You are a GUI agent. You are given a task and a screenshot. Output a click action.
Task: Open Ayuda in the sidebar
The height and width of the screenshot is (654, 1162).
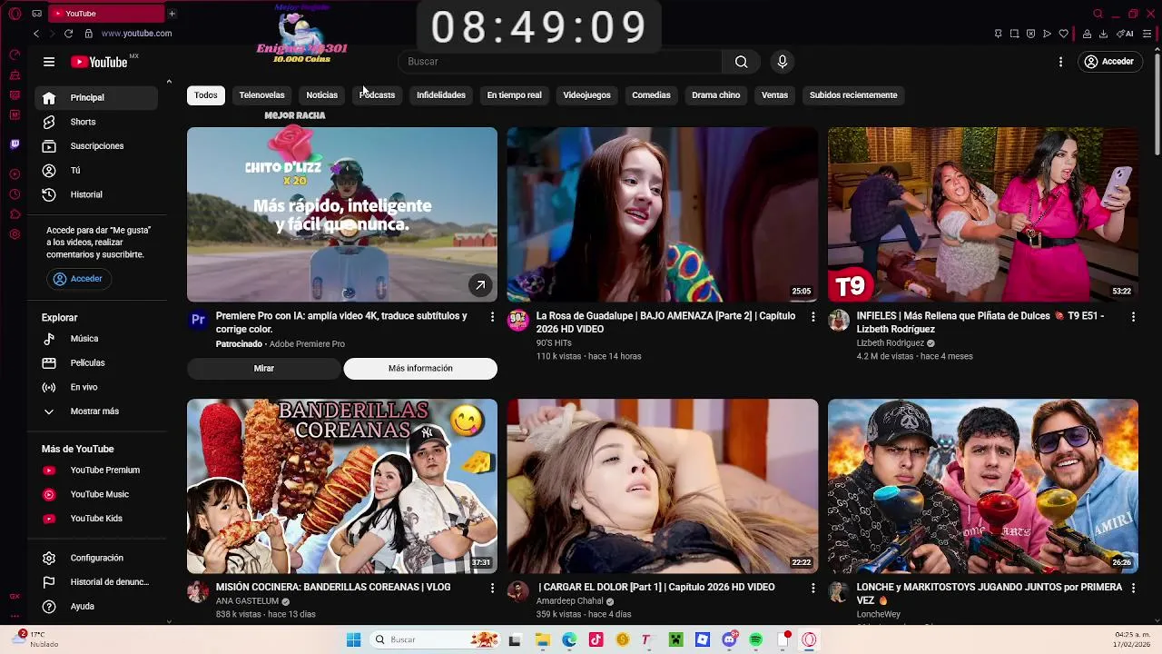pos(96,607)
